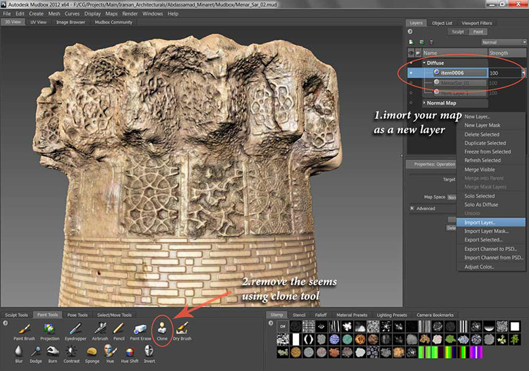Image resolution: width=529 pixels, height=371 pixels.
Task: Switch layers panel to Sculpt mode
Action: [x=458, y=32]
